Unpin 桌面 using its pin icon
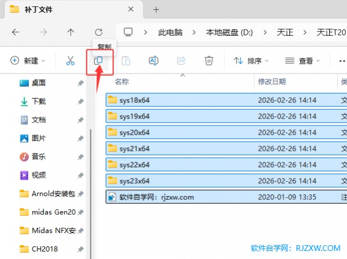 pos(80,83)
